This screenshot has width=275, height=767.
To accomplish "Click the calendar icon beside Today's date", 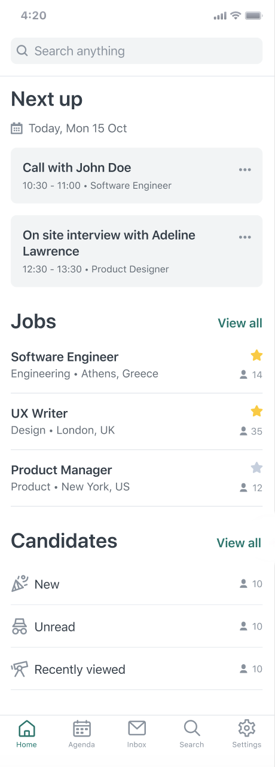I will (17, 128).
